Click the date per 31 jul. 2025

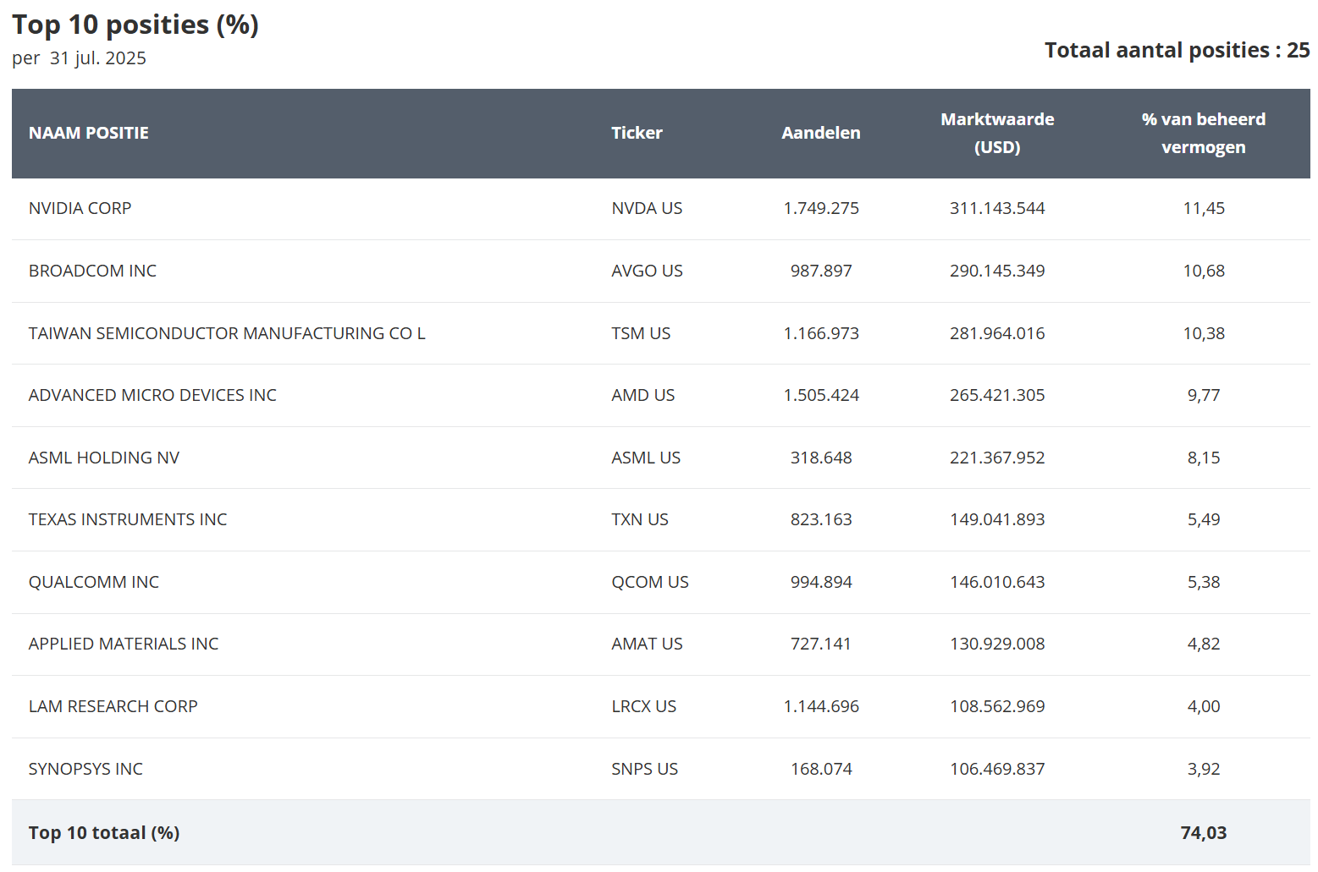[79, 58]
